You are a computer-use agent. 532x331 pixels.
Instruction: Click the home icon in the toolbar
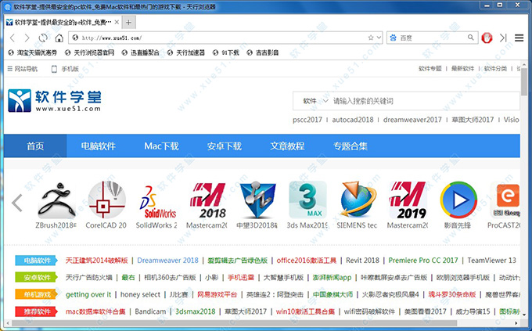coord(60,38)
